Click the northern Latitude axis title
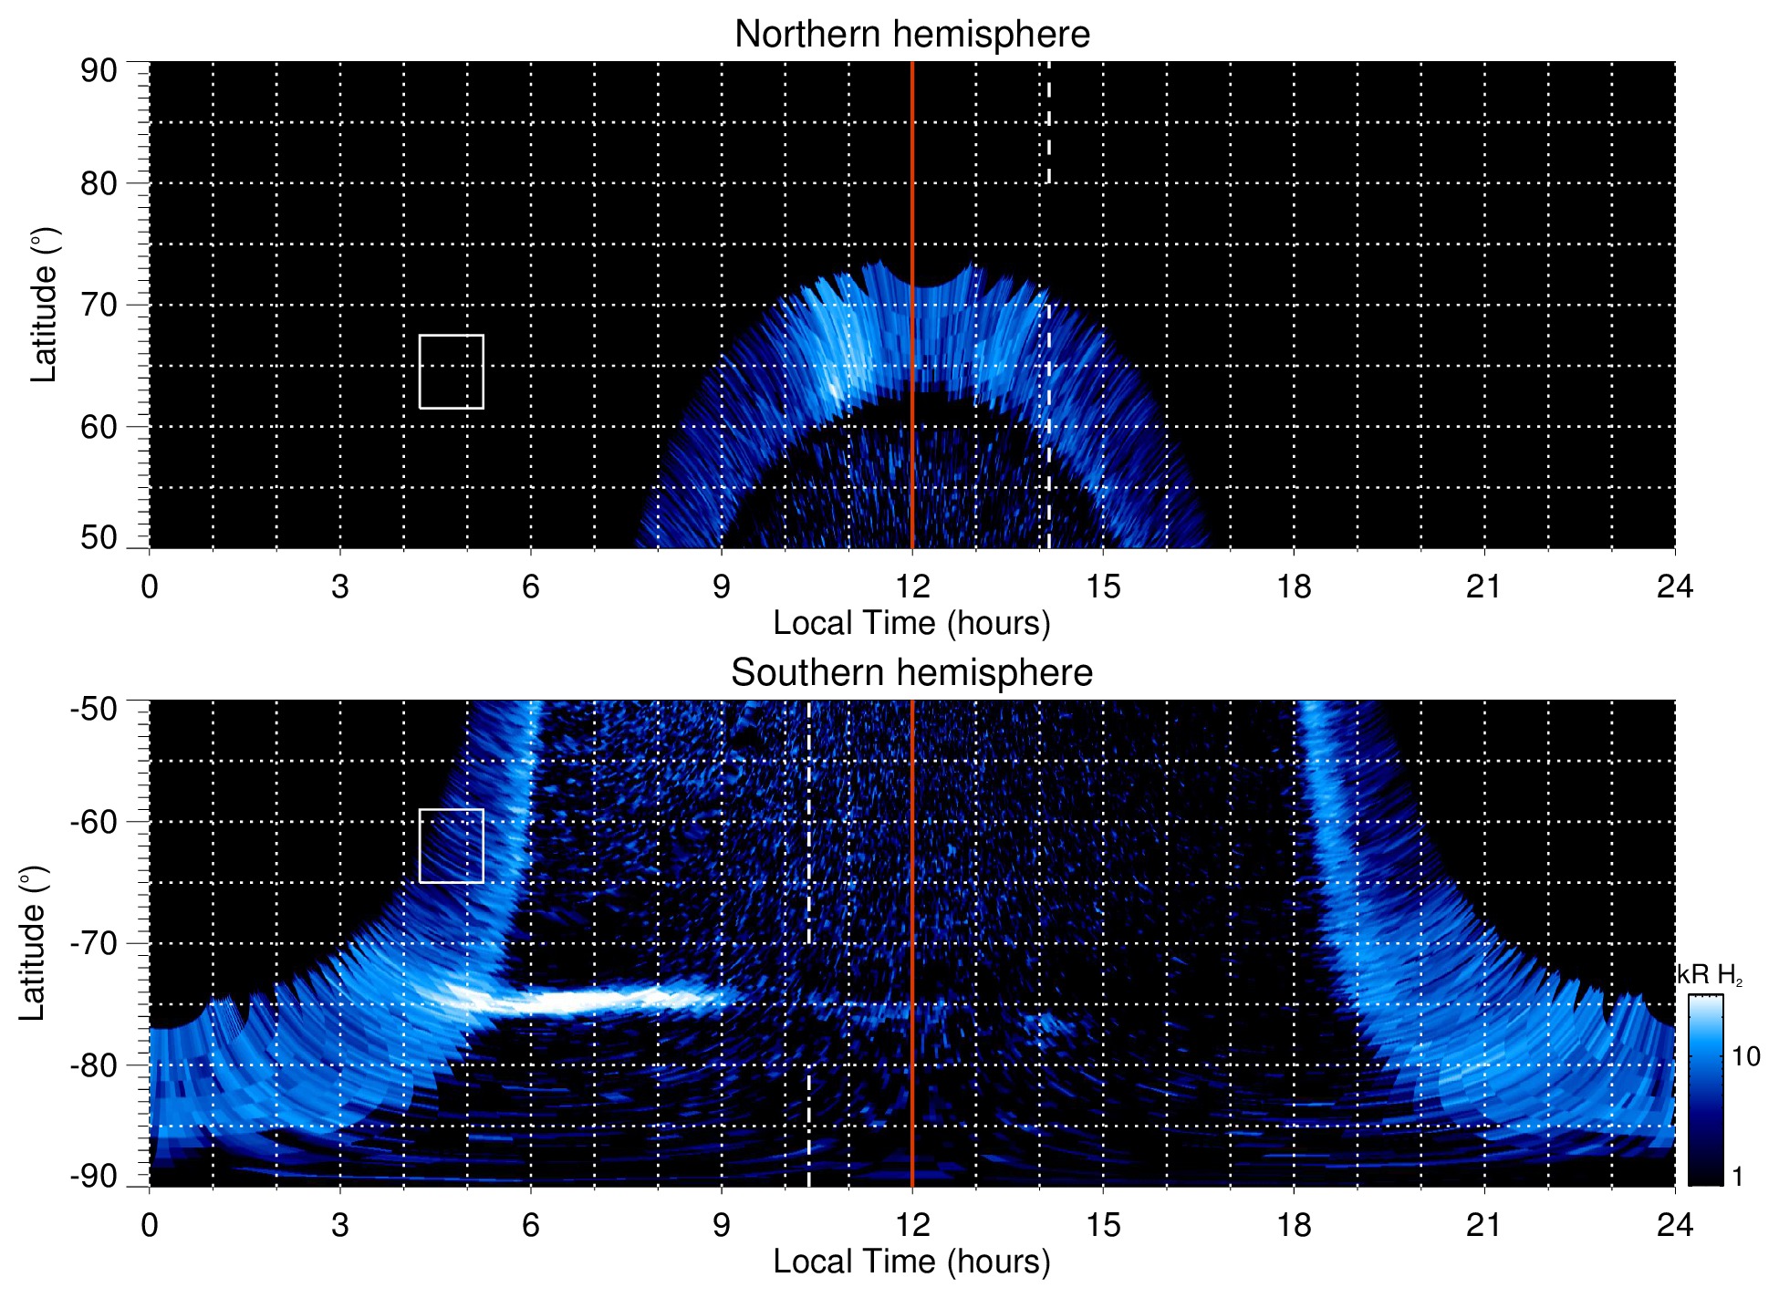Screen dimensions: 1779x1298 (44, 305)
